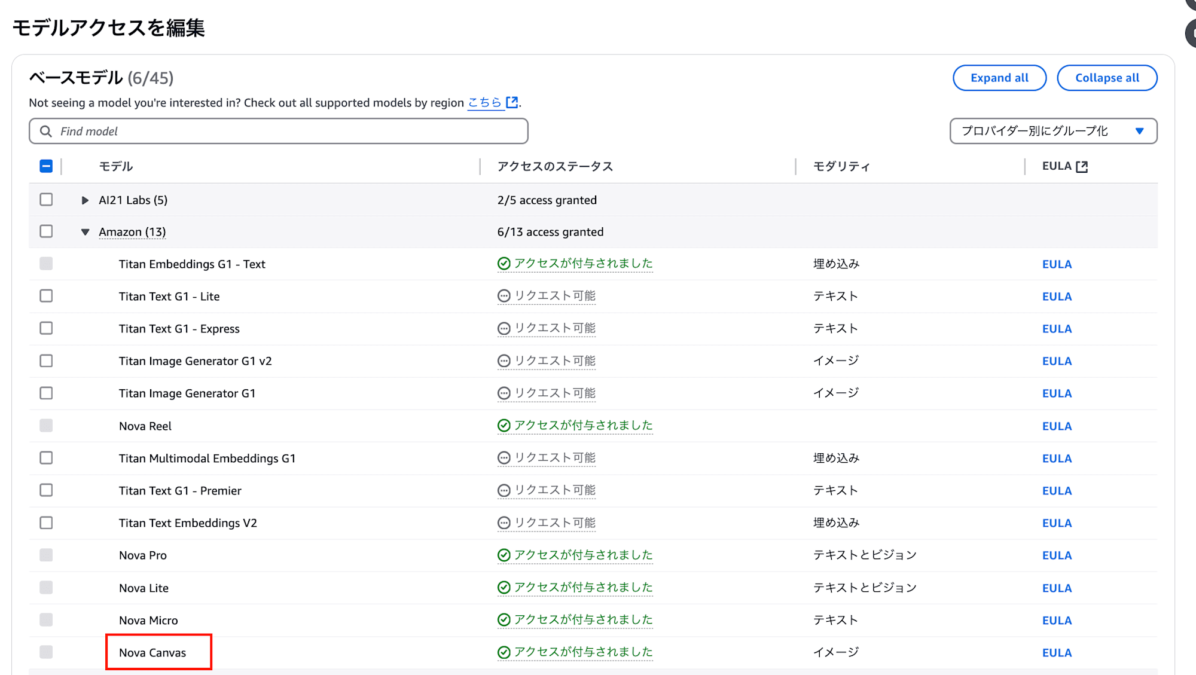This screenshot has width=1196, height=675.
Task: Click the external link icon beside EULA header
Action: click(x=1082, y=167)
